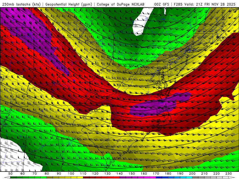This screenshot has width=239, height=179.
Task: Click the 180 value on the color scale
Action: pyautogui.click(x=168, y=174)
